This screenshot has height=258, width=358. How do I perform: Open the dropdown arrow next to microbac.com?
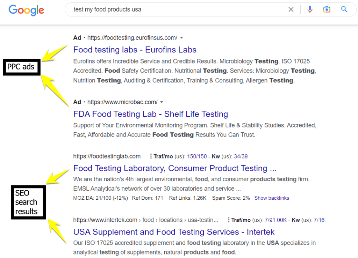(162, 102)
